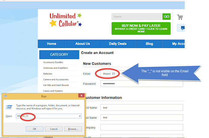
Task: Expand the Open combo box dropdown arrow
Action: tap(80, 116)
